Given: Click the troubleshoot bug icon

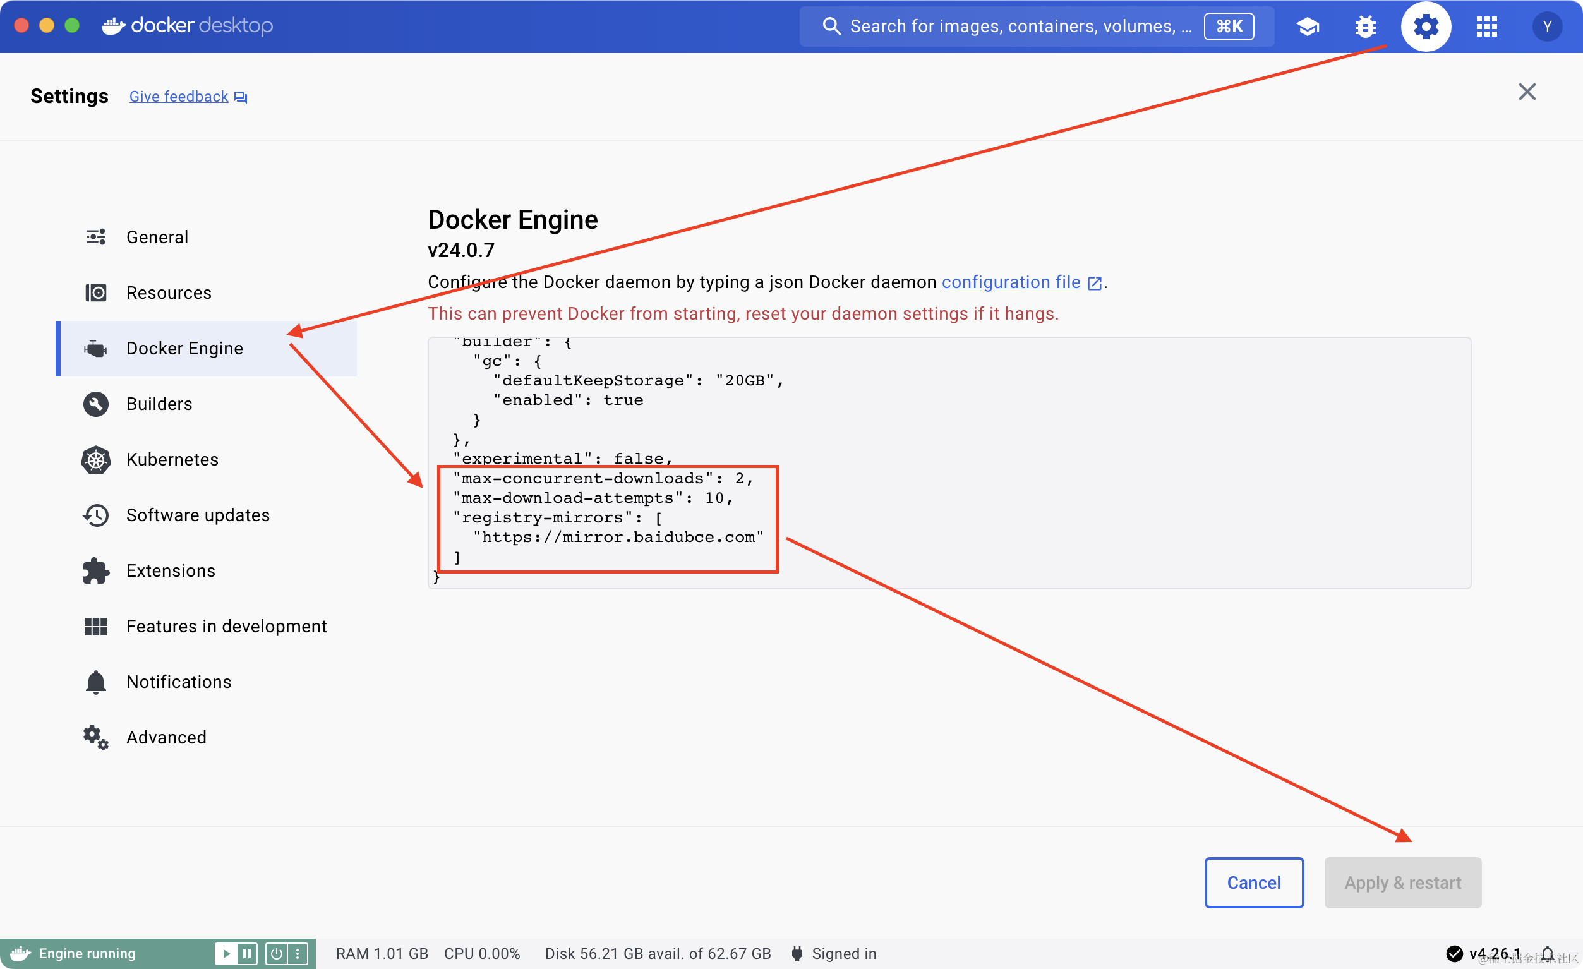Looking at the screenshot, I should (x=1365, y=27).
